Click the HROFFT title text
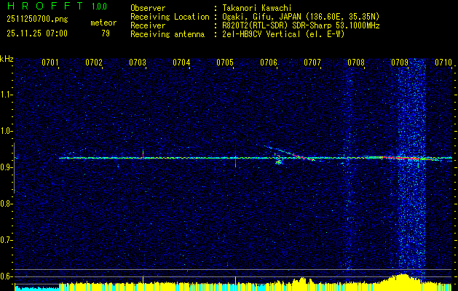Image resolution: width=458 pixels, height=291 pixels. point(46,6)
